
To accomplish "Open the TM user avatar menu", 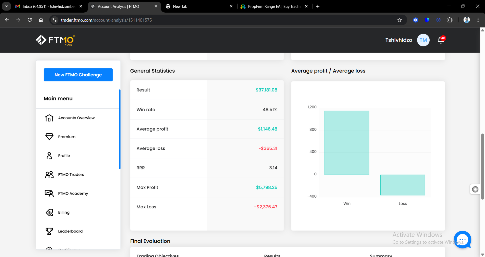I will (423, 40).
